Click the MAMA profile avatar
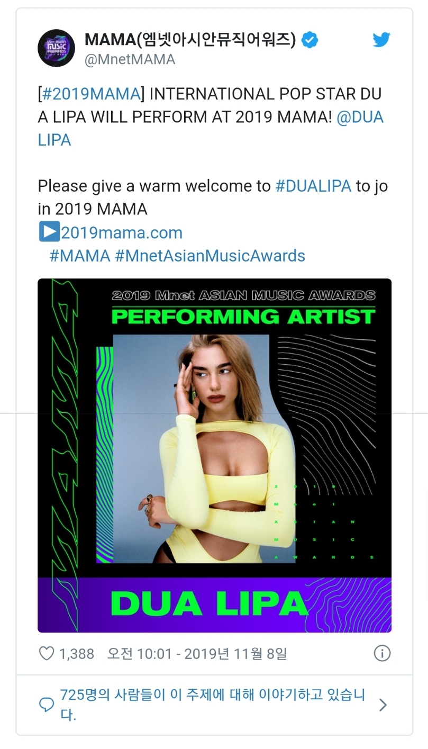This screenshot has width=428, height=749. [56, 48]
